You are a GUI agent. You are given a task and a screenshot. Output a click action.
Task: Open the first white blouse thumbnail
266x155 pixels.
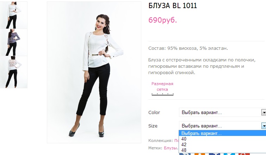[14, 15]
